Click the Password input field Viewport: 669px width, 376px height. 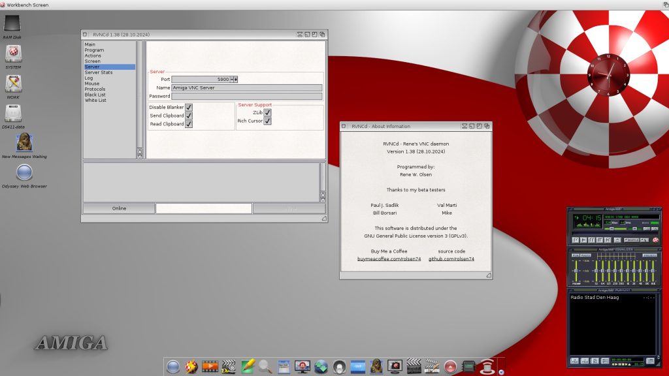(246, 97)
